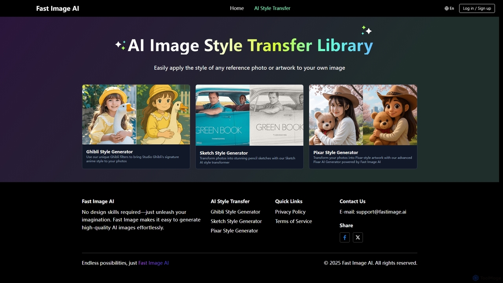Open the Sketch Style Generator card image
Viewport: 503px width, 283px height.
250,115
